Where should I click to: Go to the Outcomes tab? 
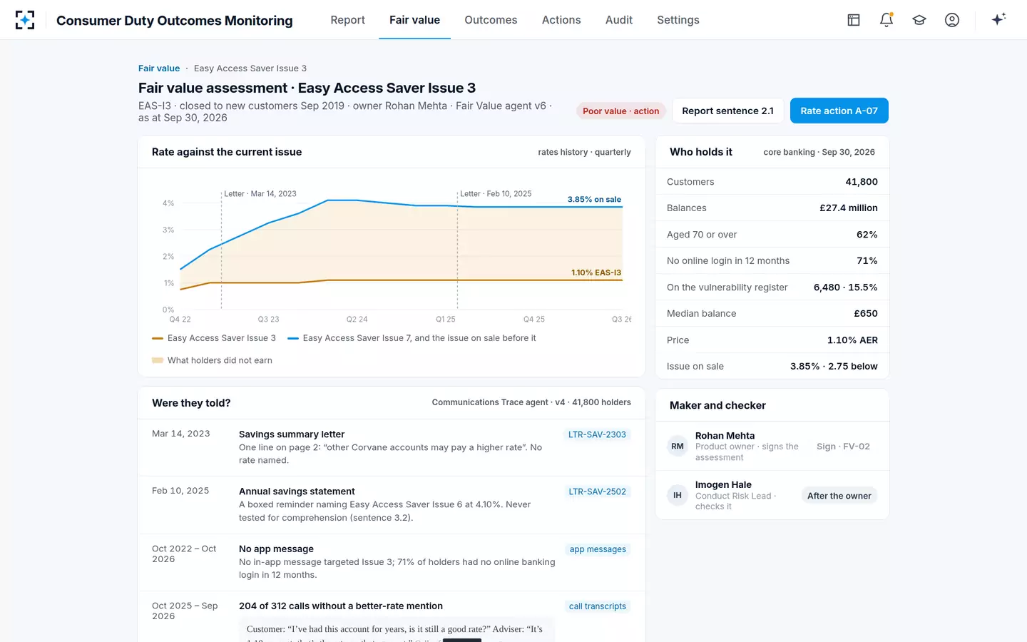pos(491,20)
